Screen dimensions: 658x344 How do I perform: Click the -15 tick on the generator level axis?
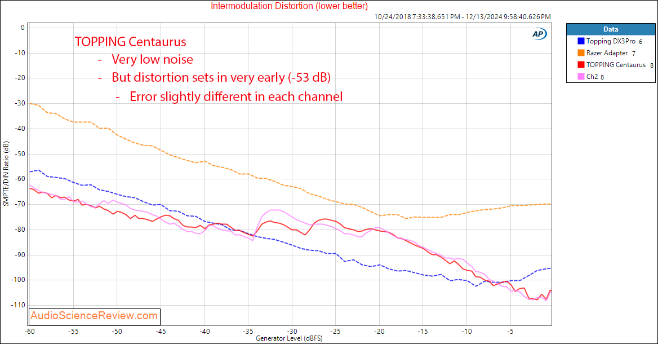(423, 332)
